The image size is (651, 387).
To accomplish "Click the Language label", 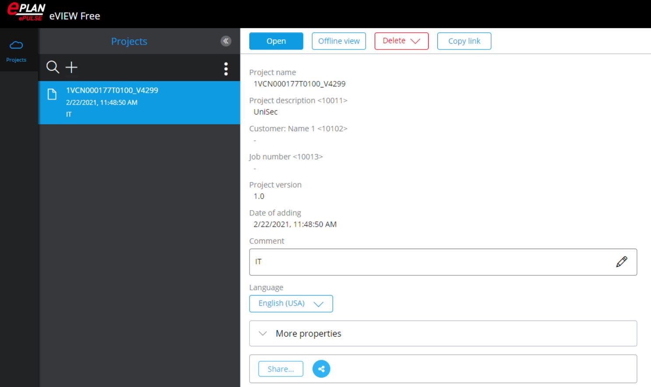I will coord(266,288).
